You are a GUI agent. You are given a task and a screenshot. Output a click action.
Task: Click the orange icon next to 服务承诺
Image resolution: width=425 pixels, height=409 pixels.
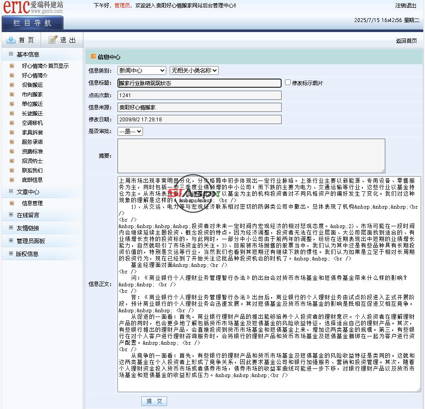coord(12,142)
